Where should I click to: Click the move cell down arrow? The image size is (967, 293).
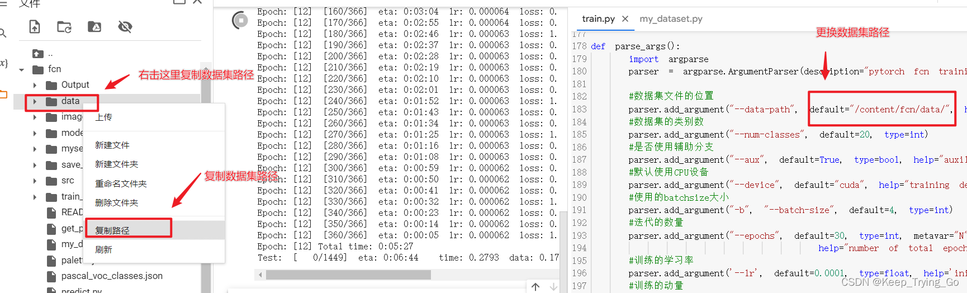click(x=553, y=287)
